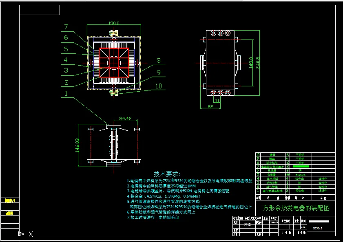Select the 146.03 vertical dimension text
The image size is (343, 242).
tap(77, 145)
